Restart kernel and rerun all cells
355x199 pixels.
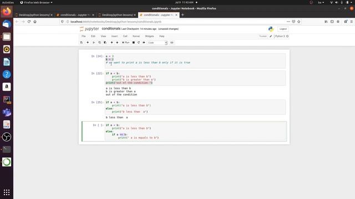[144, 43]
